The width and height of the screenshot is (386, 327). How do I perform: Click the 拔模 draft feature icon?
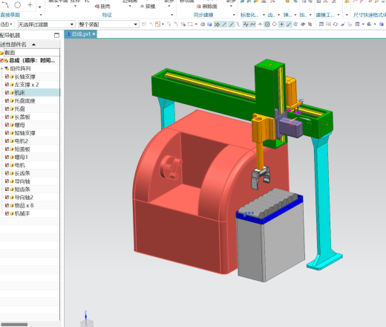click(x=142, y=7)
